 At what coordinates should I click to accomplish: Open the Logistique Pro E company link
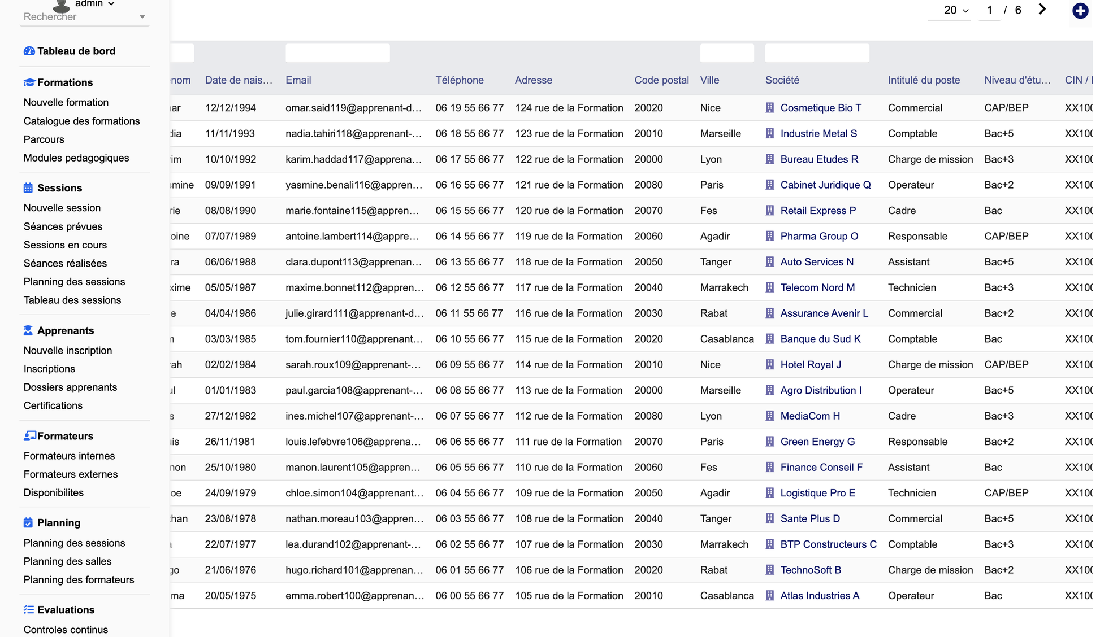point(818,493)
